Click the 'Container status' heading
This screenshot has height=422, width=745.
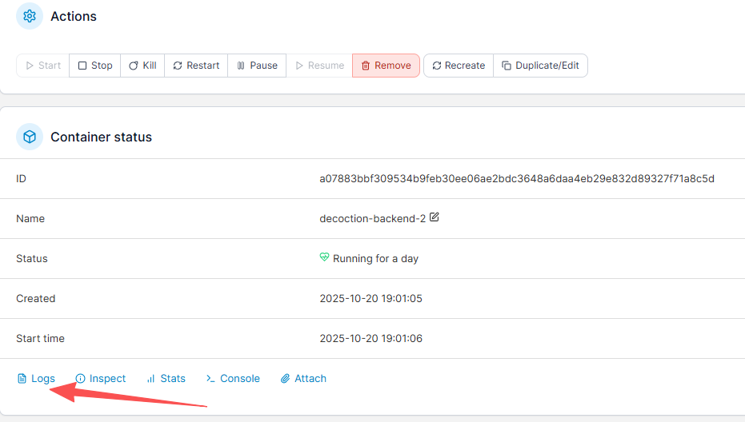[x=101, y=137]
